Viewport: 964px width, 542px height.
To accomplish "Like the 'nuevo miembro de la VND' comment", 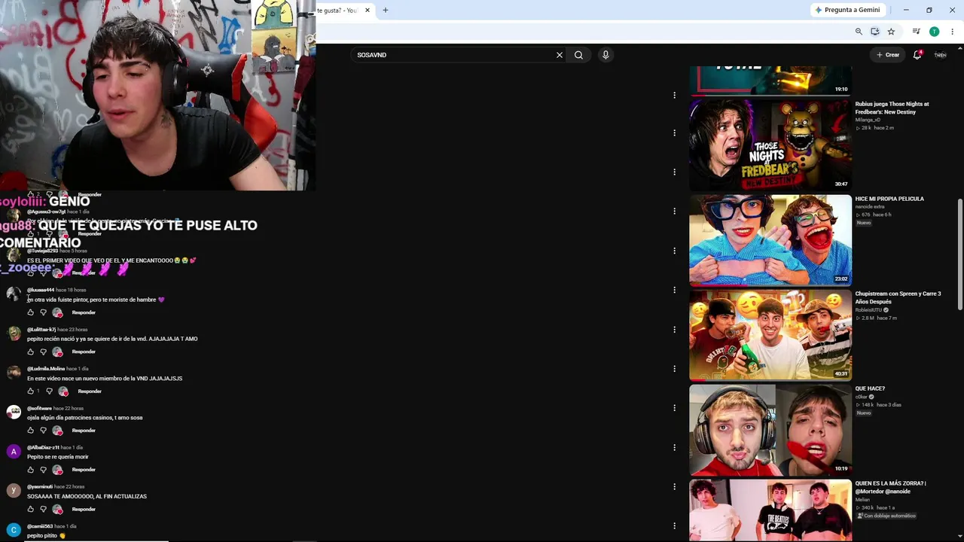I will pos(31,391).
